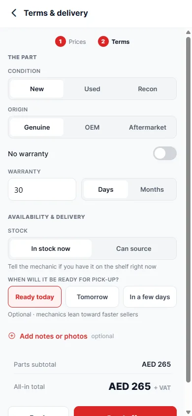
Task: Select Can source stock option
Action: (134, 248)
